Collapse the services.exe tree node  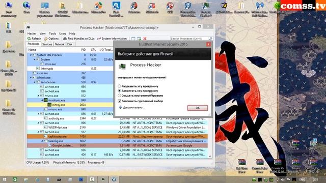(35, 82)
